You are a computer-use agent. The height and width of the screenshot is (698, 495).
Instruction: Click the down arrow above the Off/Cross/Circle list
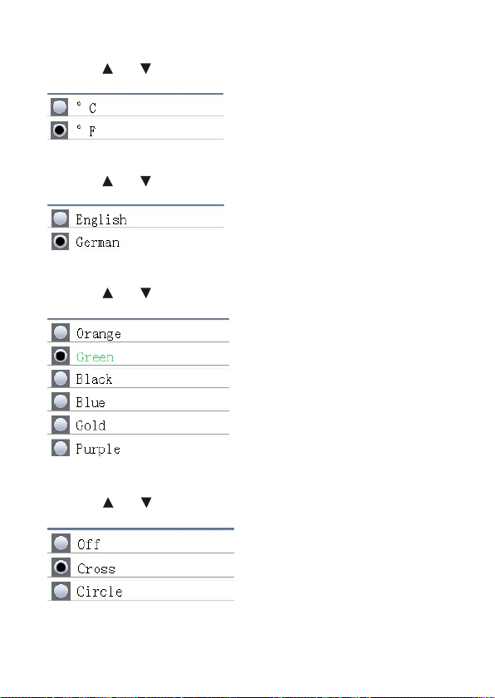(x=146, y=502)
